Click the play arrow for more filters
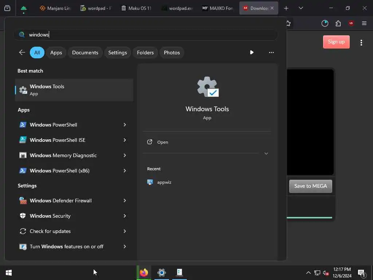The height and width of the screenshot is (280, 373). point(252,52)
